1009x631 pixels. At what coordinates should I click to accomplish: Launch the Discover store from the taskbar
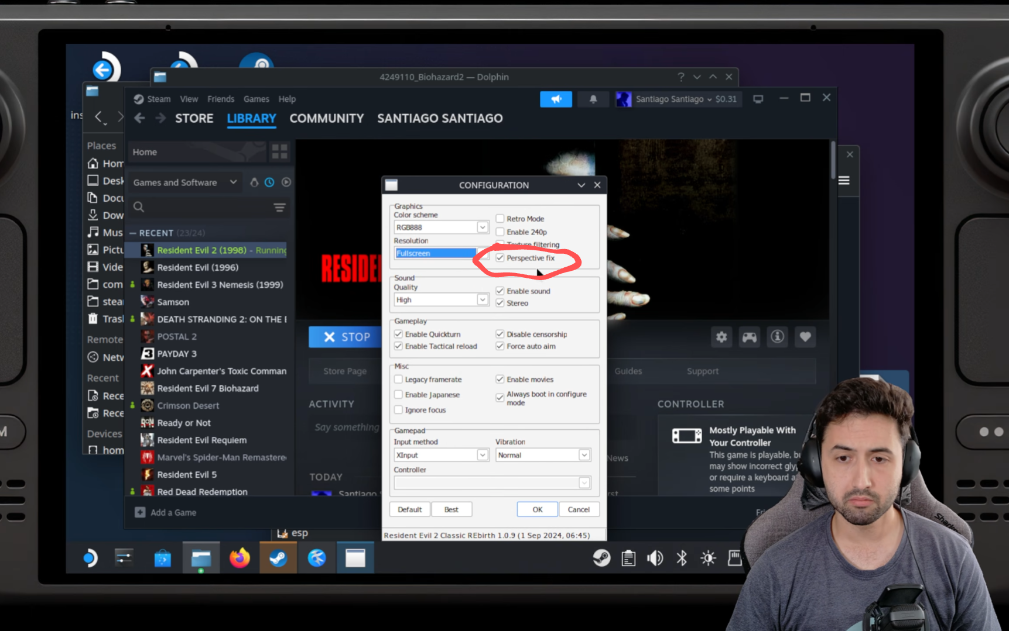point(163,558)
